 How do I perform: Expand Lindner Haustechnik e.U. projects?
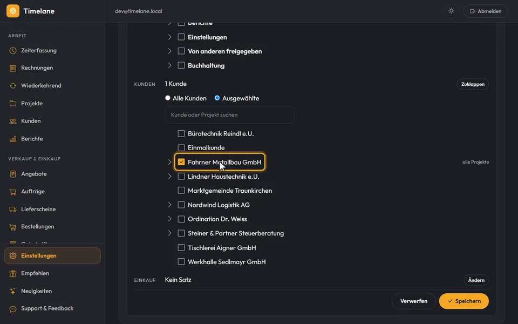pos(169,177)
